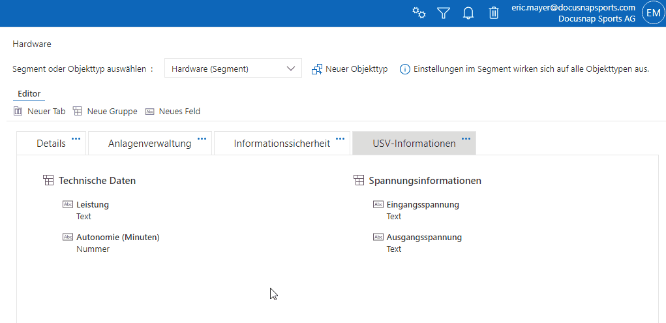Open options menu on Details tab
The width and height of the screenshot is (666, 323).
[76, 138]
